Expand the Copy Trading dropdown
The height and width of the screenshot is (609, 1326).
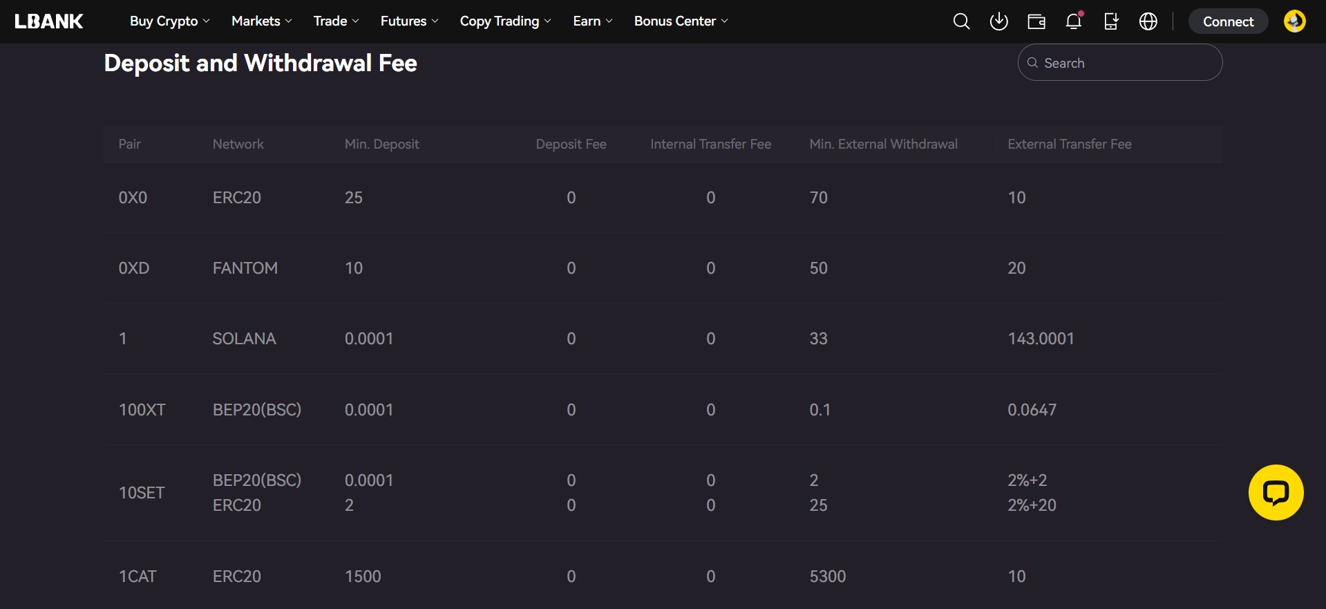coord(505,21)
